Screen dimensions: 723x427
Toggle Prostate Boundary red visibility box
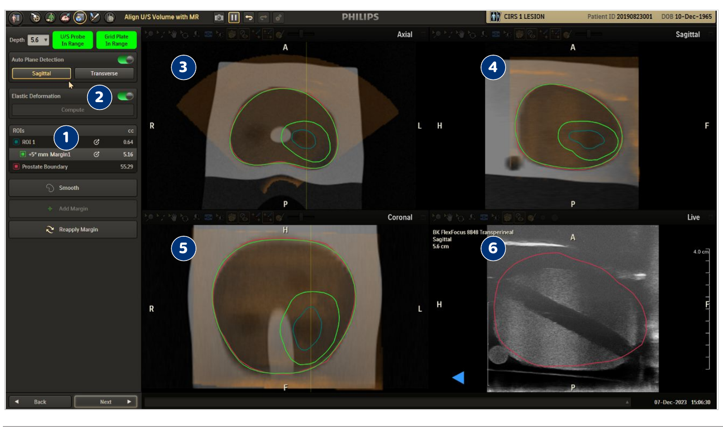click(16, 167)
